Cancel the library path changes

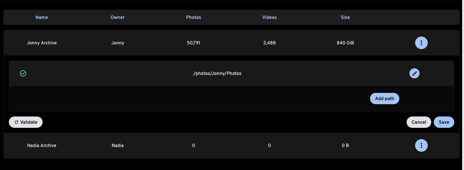tap(419, 122)
